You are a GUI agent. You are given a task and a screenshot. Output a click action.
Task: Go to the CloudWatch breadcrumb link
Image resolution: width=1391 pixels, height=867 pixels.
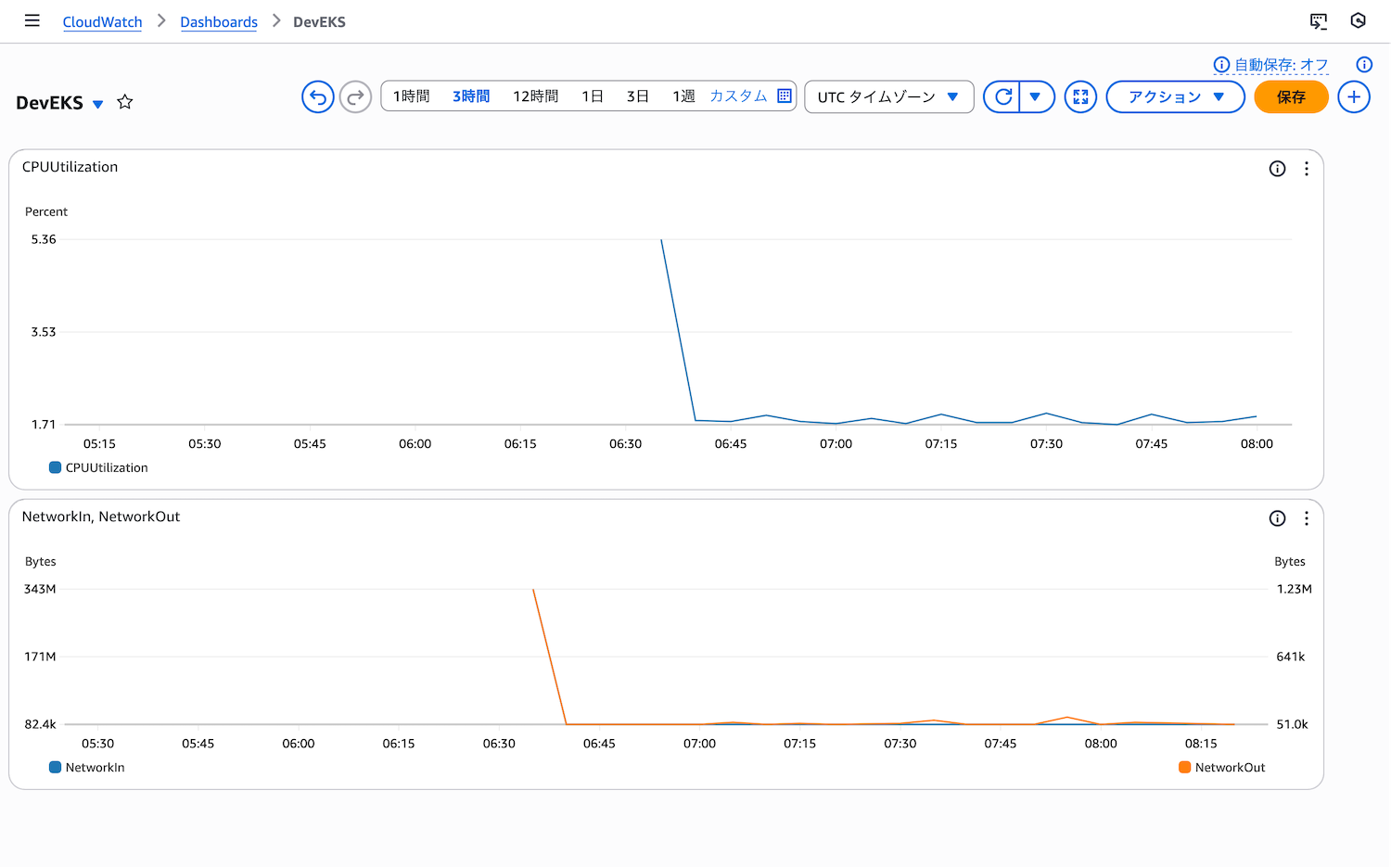[102, 22]
